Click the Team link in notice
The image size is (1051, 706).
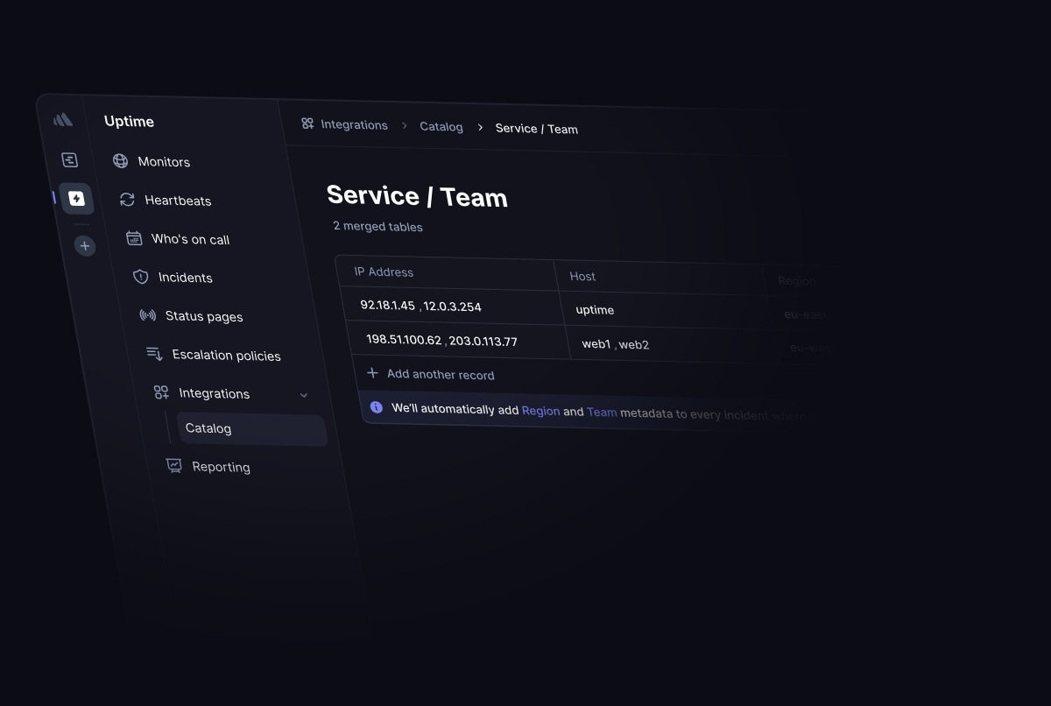pyautogui.click(x=602, y=412)
